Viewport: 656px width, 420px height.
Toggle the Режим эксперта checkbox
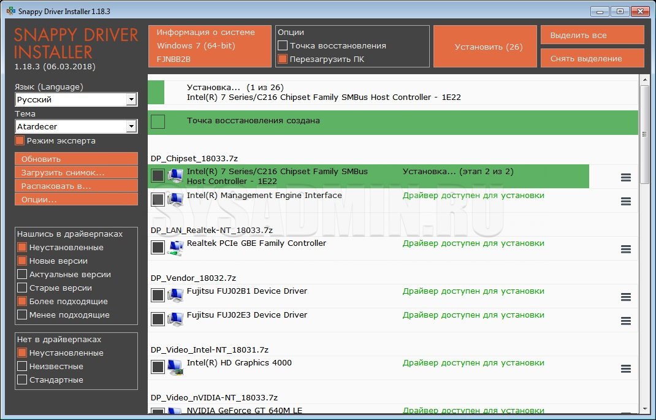point(20,141)
